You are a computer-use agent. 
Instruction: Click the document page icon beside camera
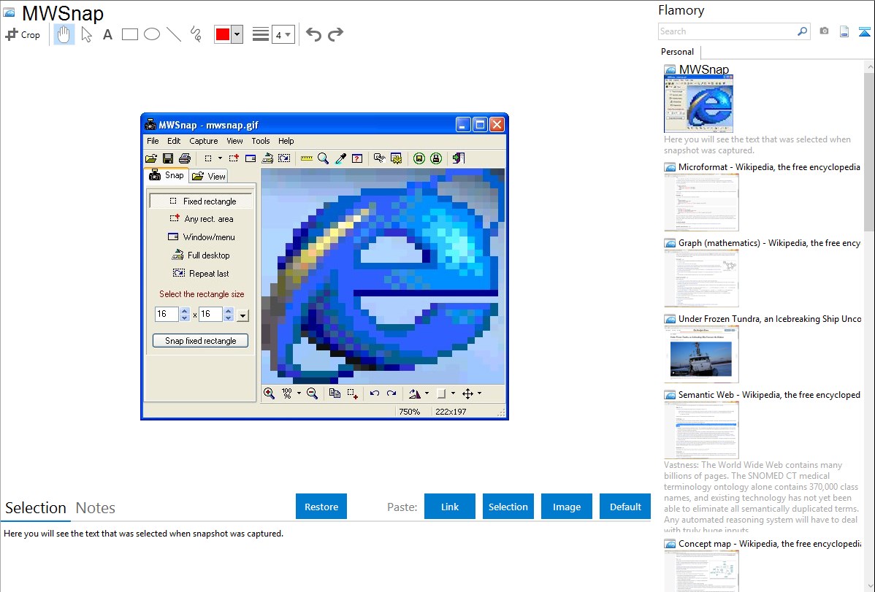pos(844,31)
